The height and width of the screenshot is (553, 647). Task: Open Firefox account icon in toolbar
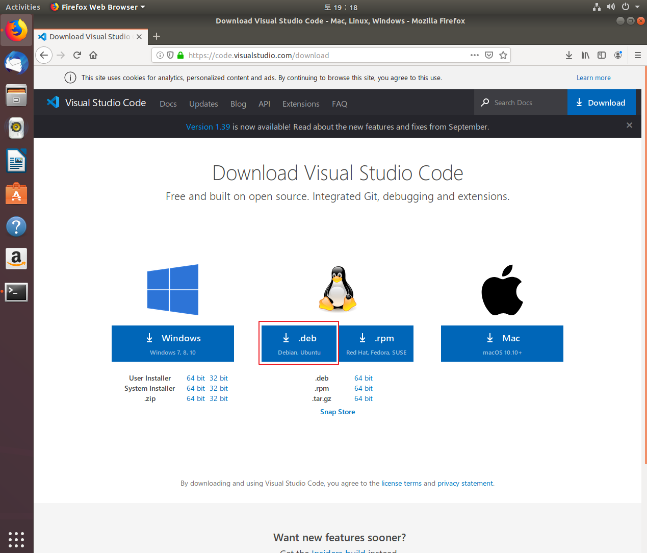(x=618, y=55)
